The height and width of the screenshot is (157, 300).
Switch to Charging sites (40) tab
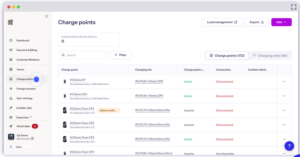point(269,55)
